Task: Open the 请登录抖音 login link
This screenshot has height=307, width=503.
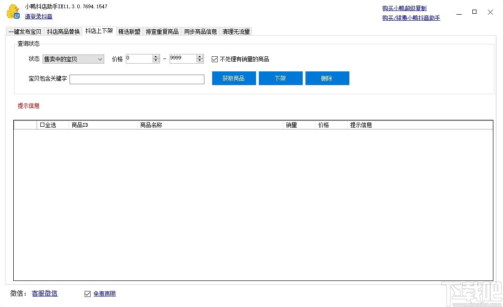Action: pyautogui.click(x=38, y=16)
